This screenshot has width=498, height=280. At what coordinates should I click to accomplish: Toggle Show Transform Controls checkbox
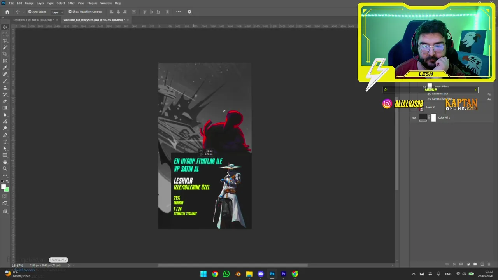point(70,12)
